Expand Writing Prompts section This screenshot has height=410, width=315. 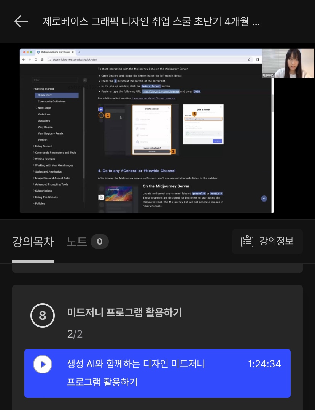44,159
